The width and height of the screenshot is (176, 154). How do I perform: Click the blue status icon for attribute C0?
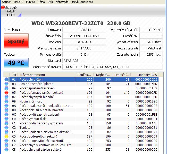point(6,119)
